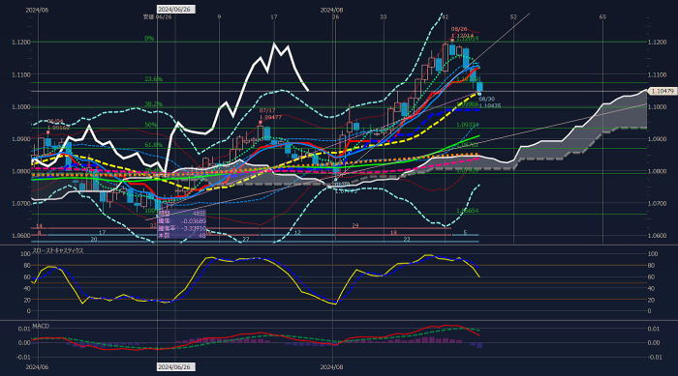Click the -3.33910 rate value in info box
The width and height of the screenshot is (678, 376).
click(193, 228)
